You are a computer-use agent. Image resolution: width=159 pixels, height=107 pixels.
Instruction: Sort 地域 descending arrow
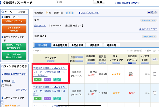tap(81, 61)
